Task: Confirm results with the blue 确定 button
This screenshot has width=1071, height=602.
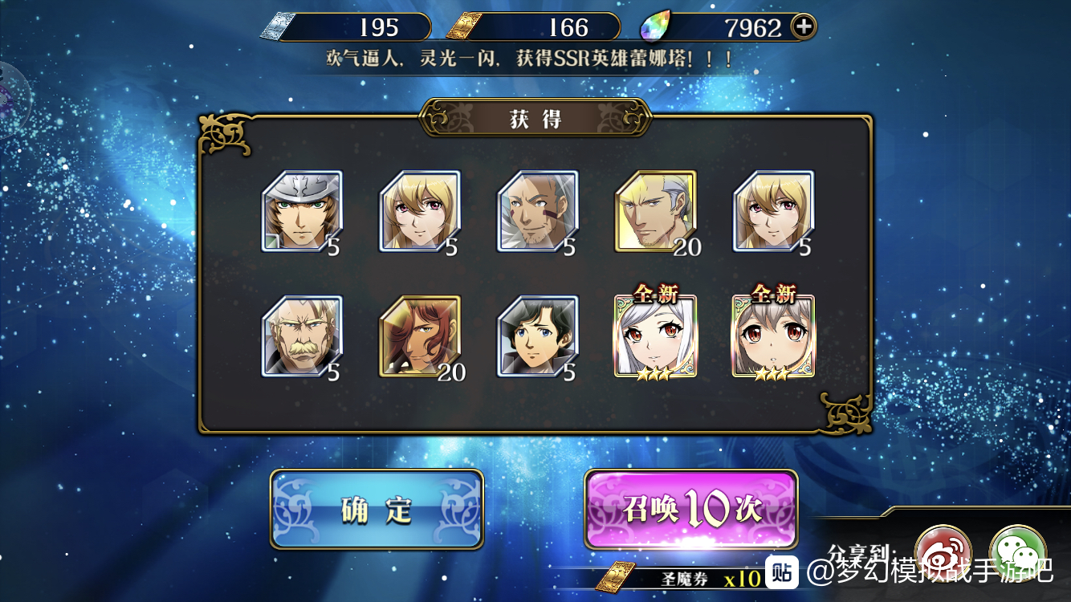Action: click(377, 510)
